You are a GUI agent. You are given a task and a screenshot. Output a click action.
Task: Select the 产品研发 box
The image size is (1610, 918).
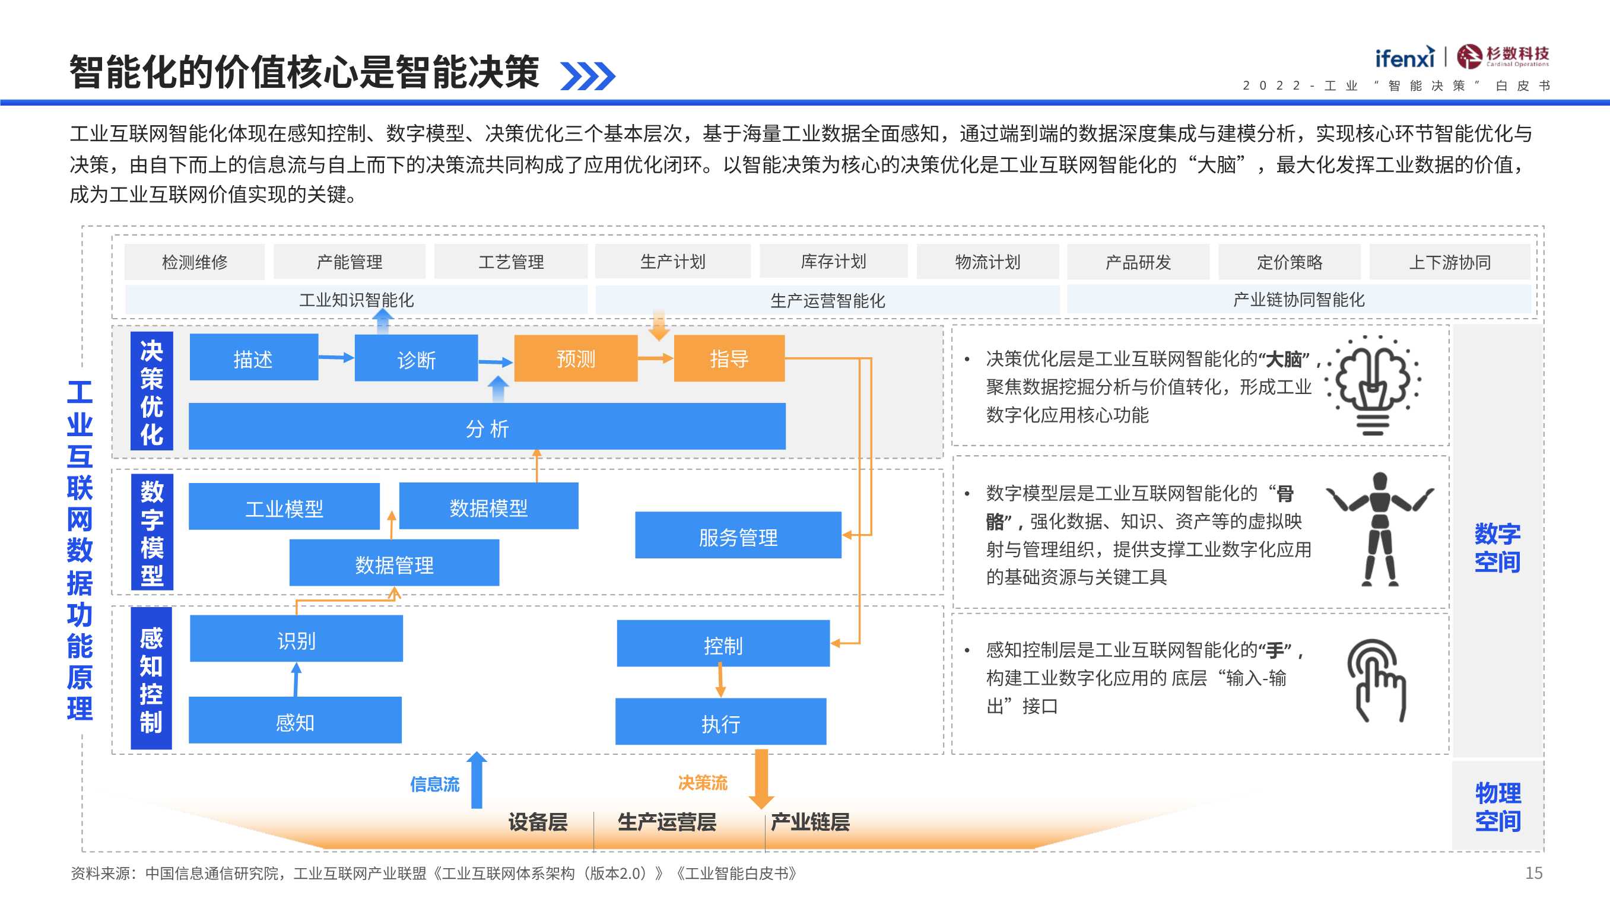[1138, 262]
